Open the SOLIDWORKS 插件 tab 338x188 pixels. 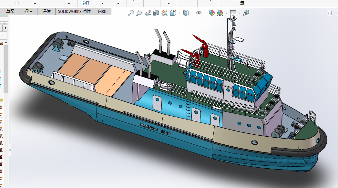[x=74, y=11]
